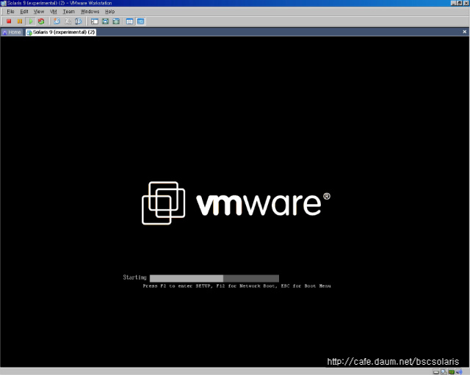Open the Snapshot Manager icon

click(x=79, y=21)
